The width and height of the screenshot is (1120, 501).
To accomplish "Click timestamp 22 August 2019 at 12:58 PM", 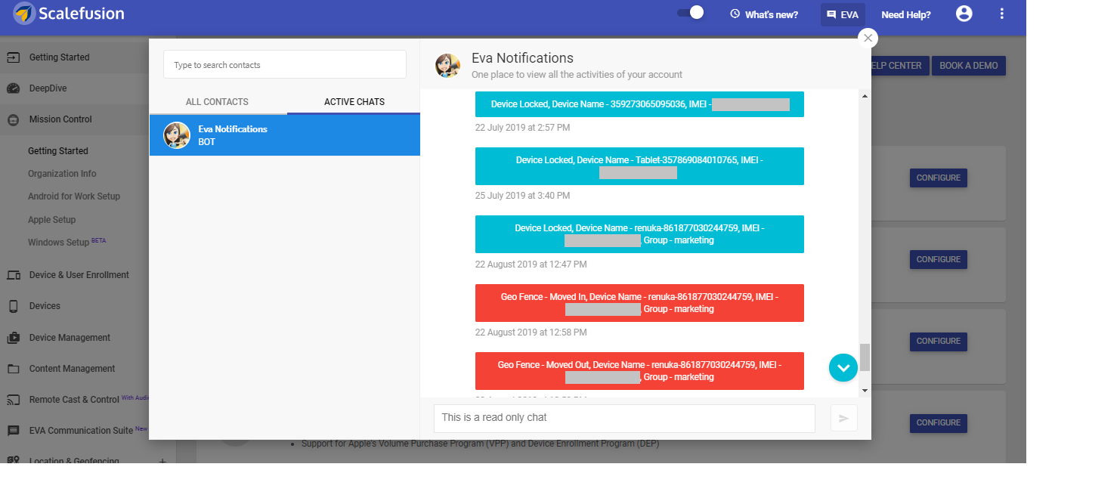I will pos(531,332).
